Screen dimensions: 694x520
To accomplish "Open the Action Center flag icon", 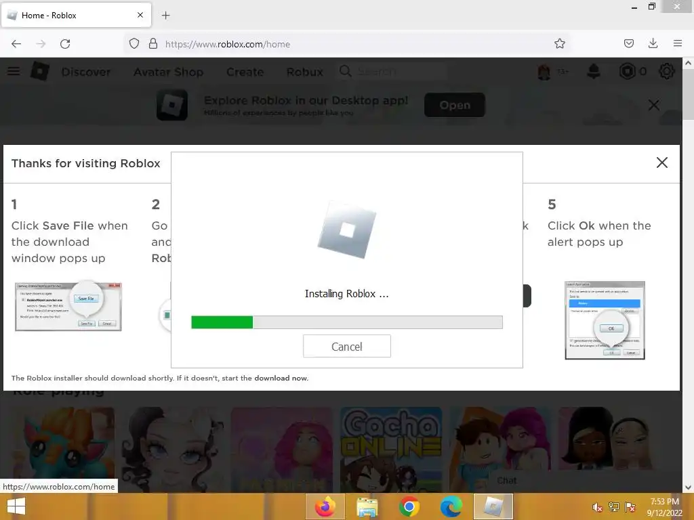I will pos(630,506).
